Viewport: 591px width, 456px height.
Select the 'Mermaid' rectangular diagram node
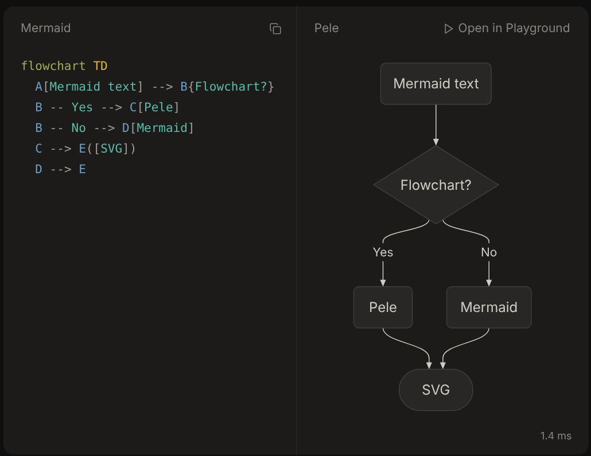click(489, 307)
